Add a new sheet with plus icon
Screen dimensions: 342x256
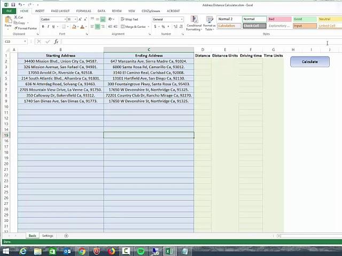66,236
